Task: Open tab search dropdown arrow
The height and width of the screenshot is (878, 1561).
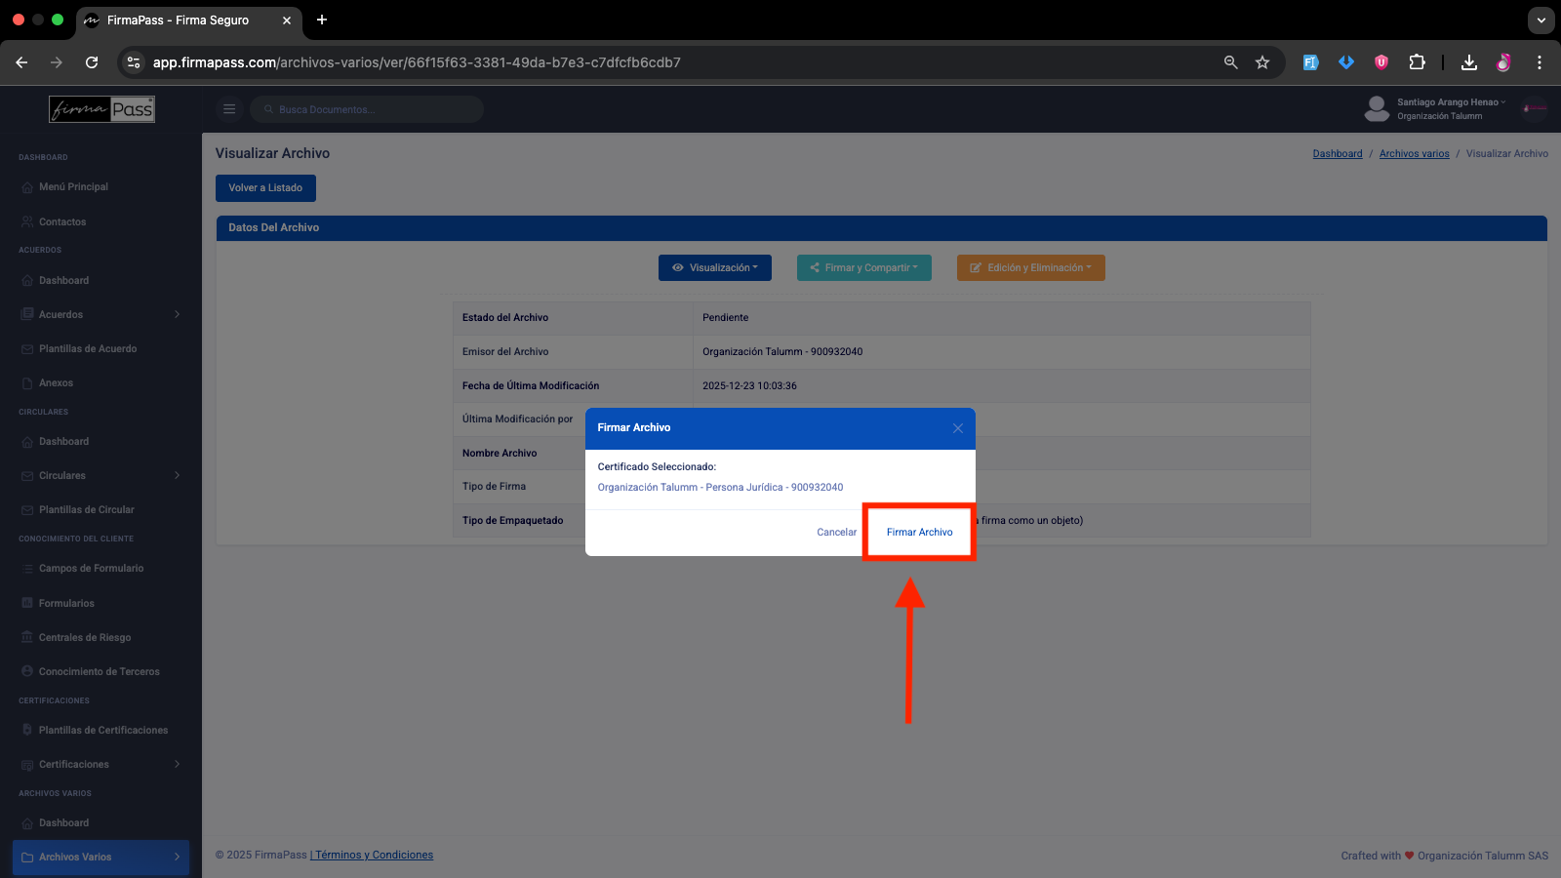Action: 1541,20
